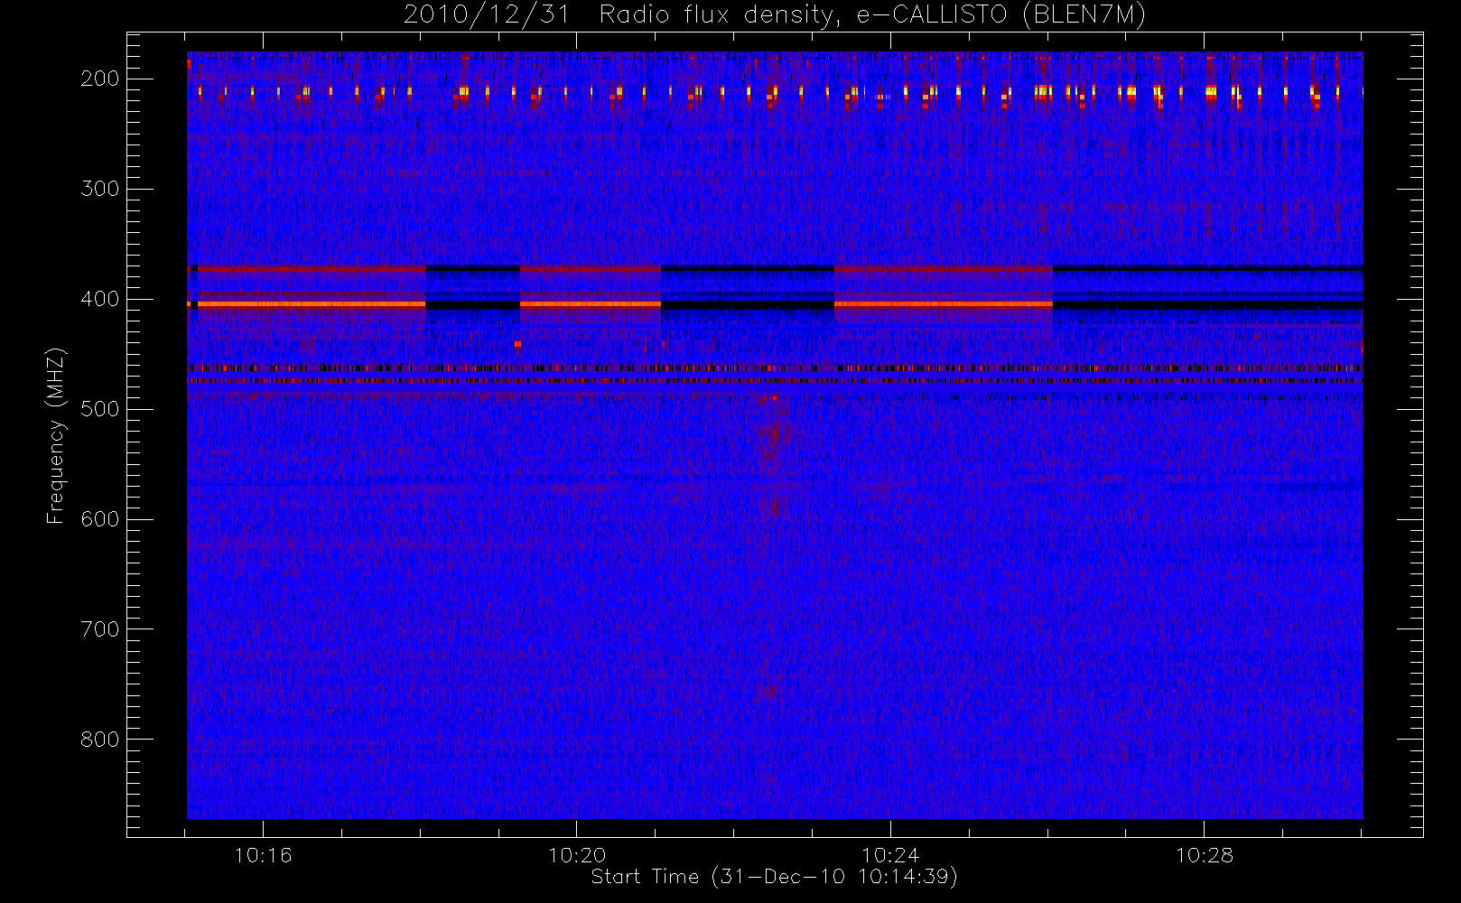Click the 700 frequency axis label
1461x903 pixels.
tap(100, 629)
